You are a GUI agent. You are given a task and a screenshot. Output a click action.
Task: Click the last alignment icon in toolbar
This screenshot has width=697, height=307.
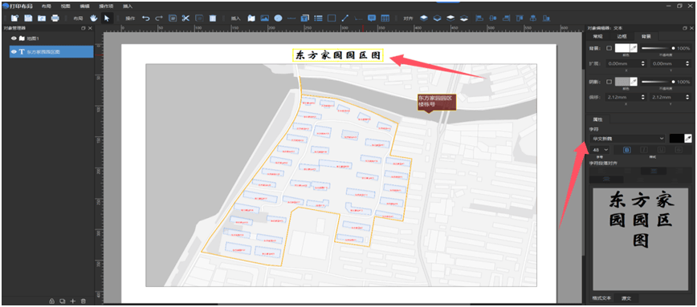pyautogui.click(x=547, y=18)
